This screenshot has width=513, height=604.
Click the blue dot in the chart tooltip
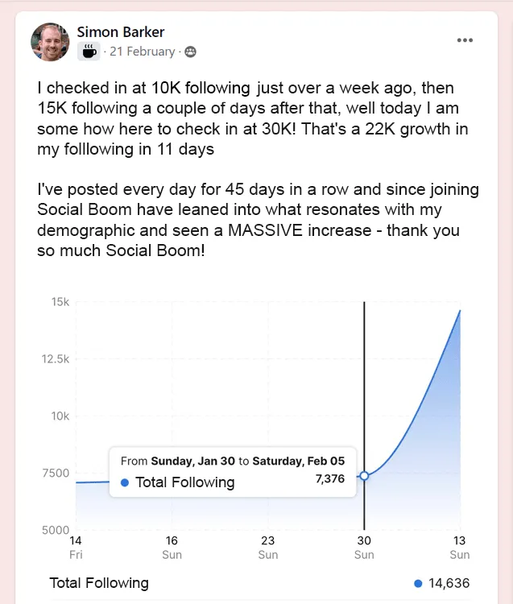125,482
